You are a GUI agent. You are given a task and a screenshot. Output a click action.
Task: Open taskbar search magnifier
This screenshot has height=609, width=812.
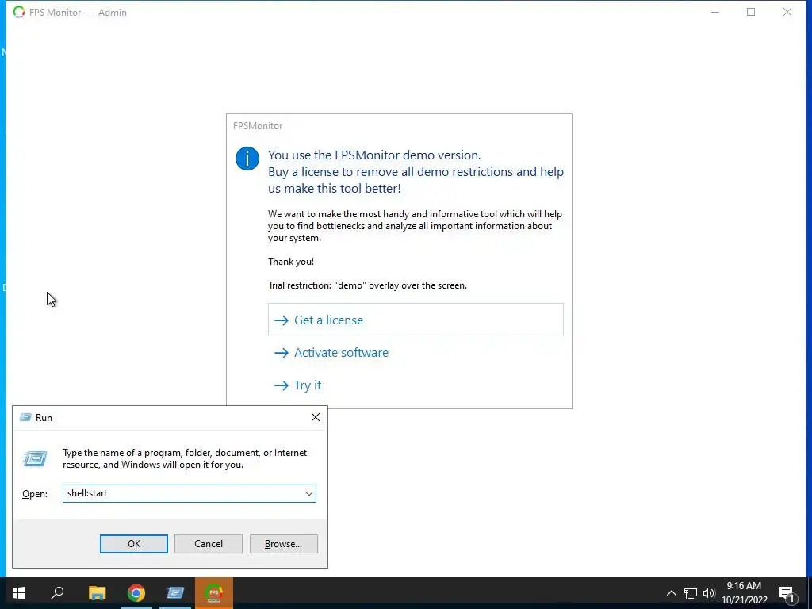coord(57,593)
